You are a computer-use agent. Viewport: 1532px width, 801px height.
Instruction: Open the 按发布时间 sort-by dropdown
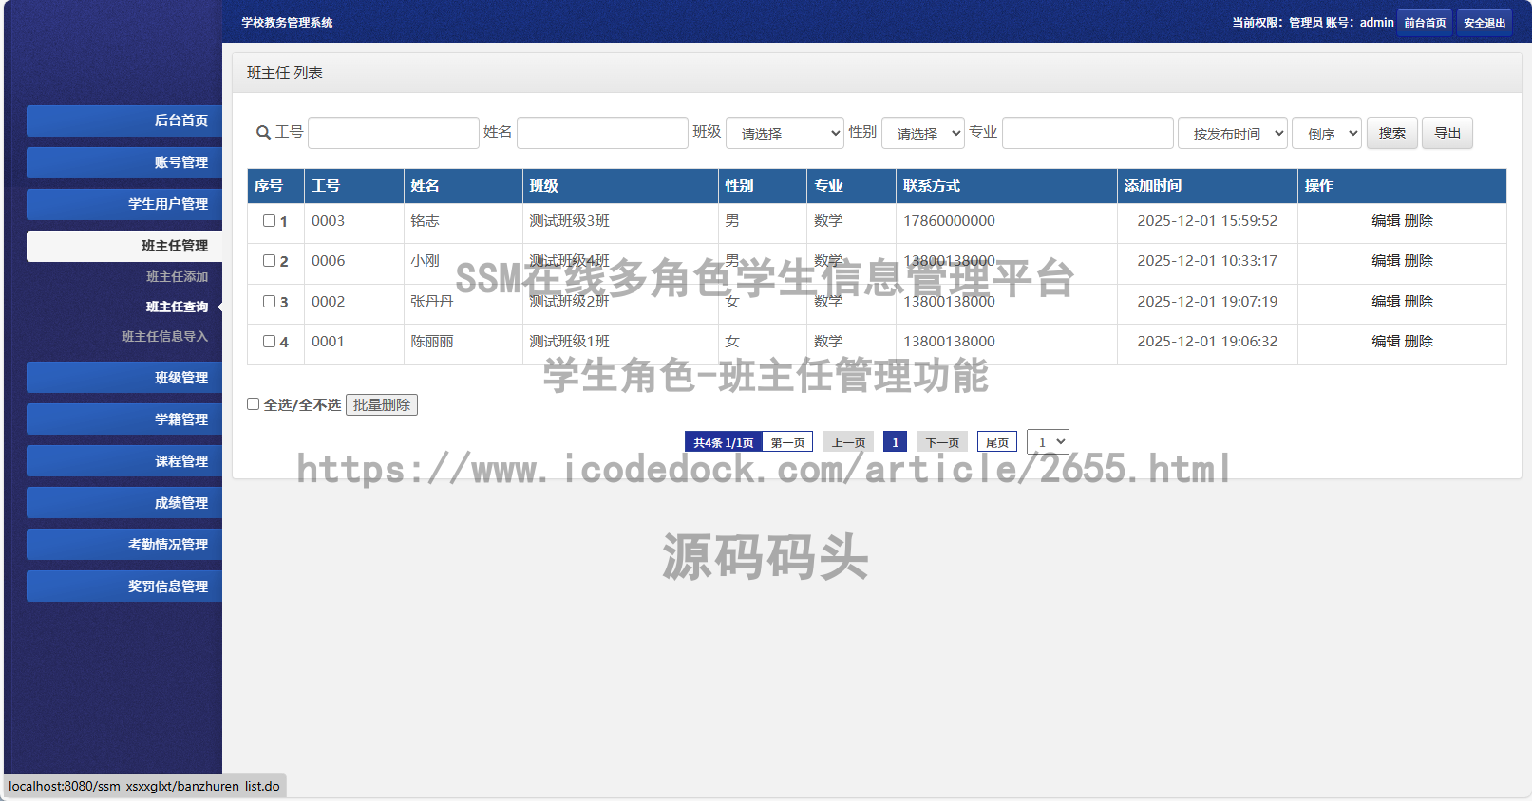[1232, 133]
